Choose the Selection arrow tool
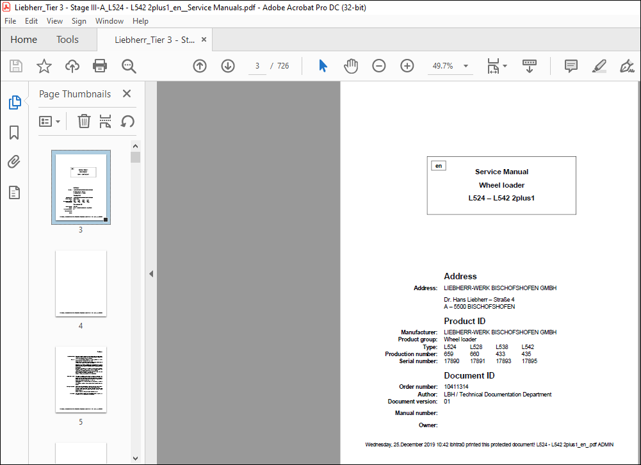The image size is (641, 465). [x=323, y=66]
